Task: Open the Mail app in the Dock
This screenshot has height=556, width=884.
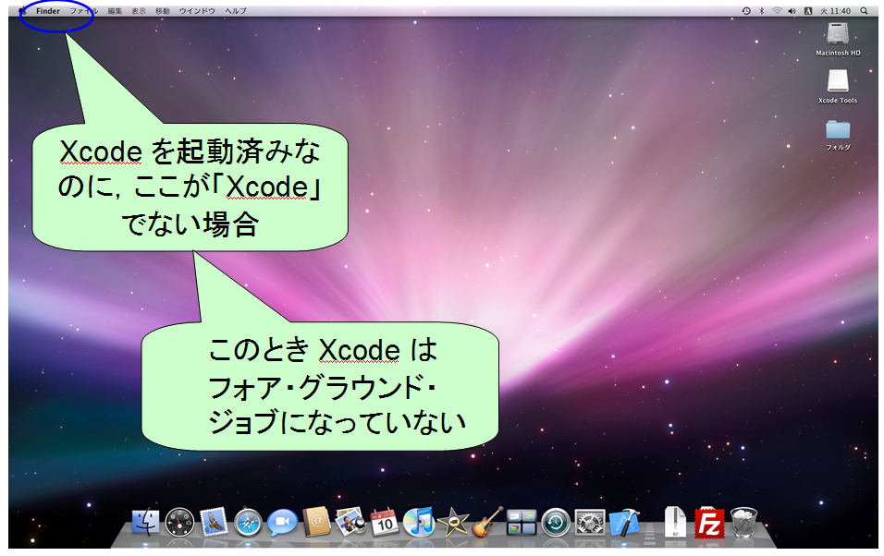Action: click(214, 522)
